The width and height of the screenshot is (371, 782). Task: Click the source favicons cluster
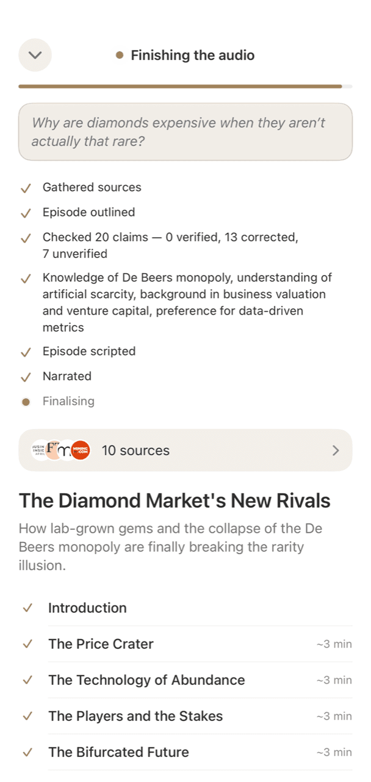(60, 450)
